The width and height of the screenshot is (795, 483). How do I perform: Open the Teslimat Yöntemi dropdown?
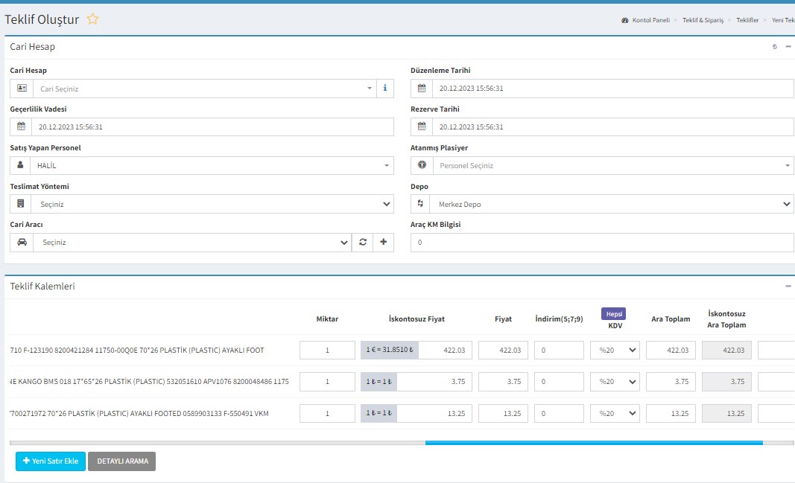point(212,204)
